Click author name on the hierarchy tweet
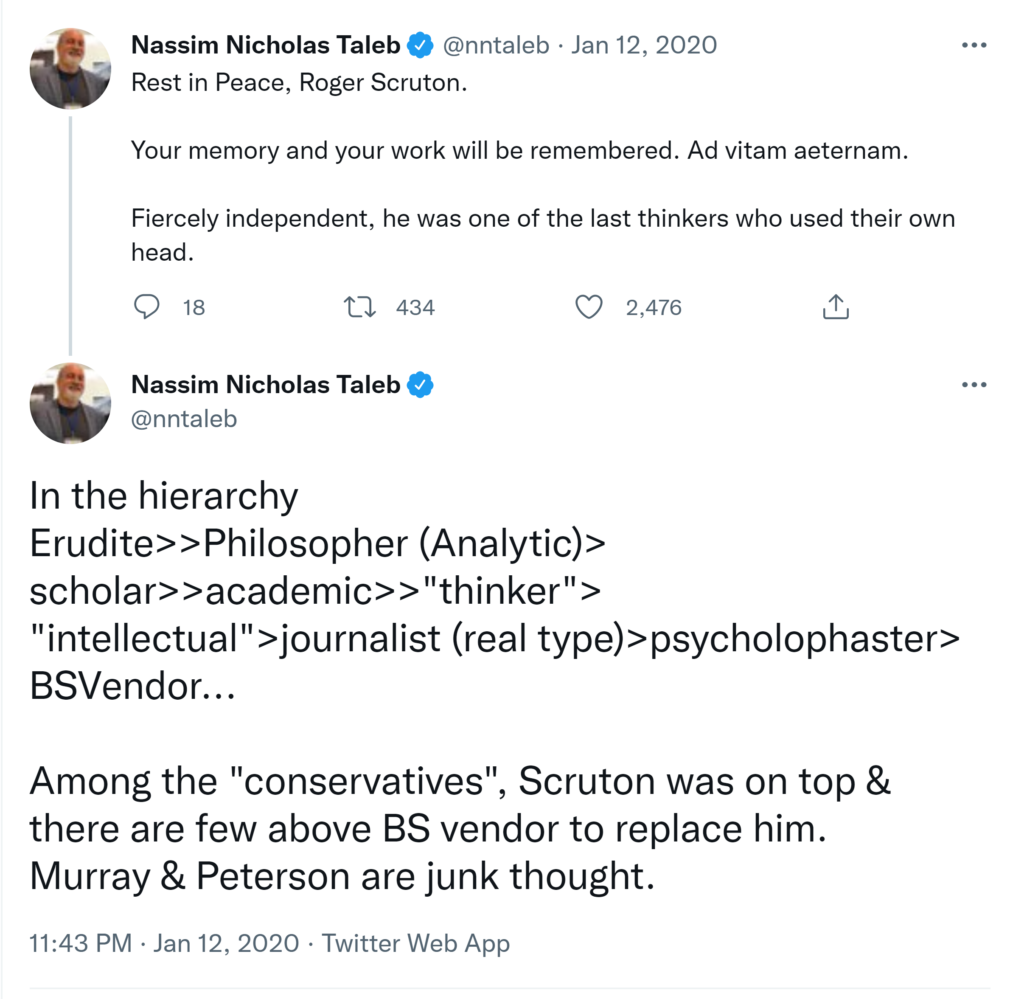Viewport: 1013px width, 999px height. click(265, 385)
